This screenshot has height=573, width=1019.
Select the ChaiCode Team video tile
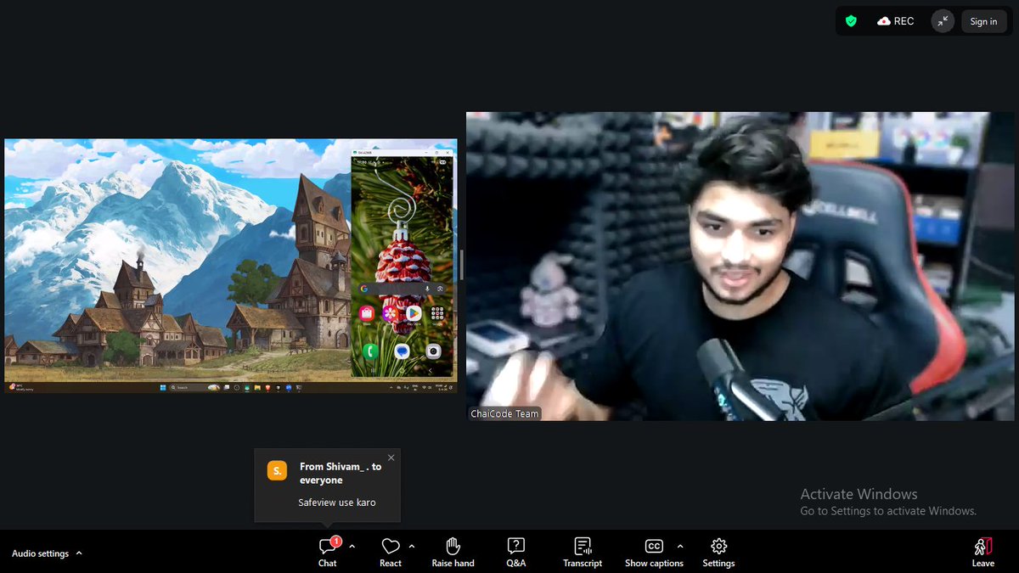(740, 266)
